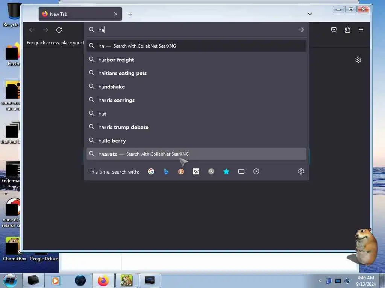
Task: Open the dark window taskbar button
Action: coord(150,280)
